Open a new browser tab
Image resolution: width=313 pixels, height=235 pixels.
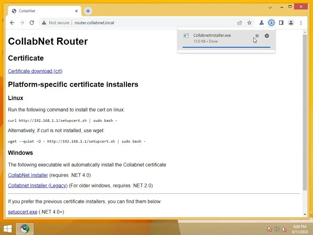[x=88, y=11]
